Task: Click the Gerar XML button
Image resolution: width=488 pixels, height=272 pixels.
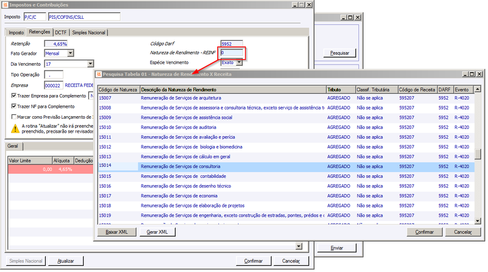Action: coord(157,232)
